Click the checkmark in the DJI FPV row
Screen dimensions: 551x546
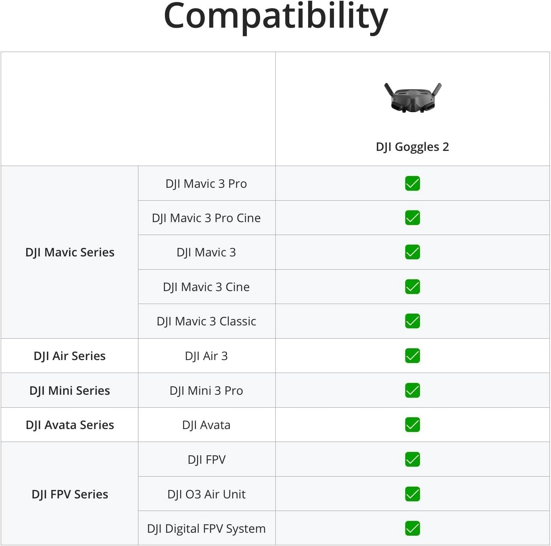(413, 459)
